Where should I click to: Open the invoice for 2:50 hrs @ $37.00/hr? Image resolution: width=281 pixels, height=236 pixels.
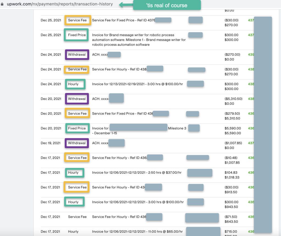tap(137, 173)
